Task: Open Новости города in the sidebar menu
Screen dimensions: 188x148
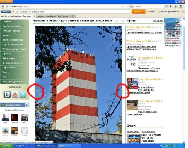Action: (x=11, y=31)
